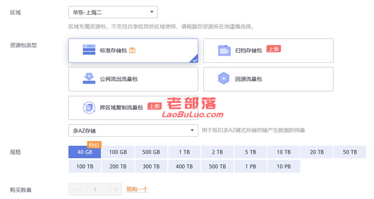Set specification to 200 TB
The height and width of the screenshot is (199, 374).
point(118,166)
